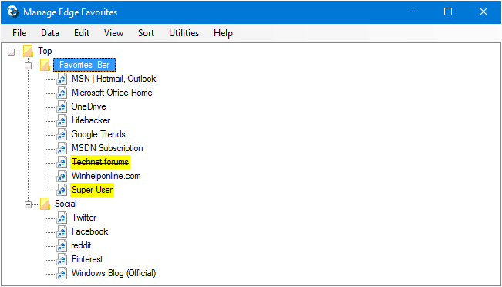Click the shortcut icon beside Lifehacker

(x=62, y=121)
